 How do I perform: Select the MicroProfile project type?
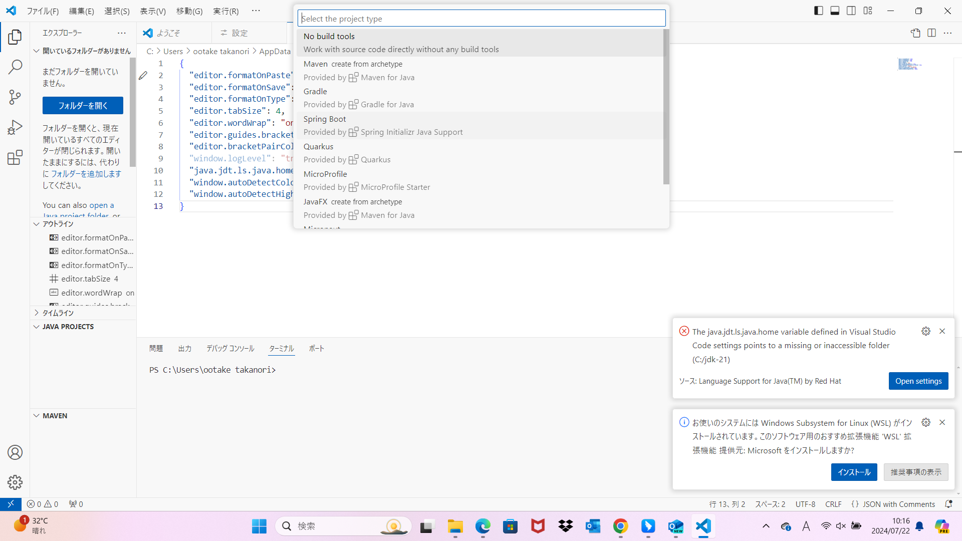coord(480,180)
